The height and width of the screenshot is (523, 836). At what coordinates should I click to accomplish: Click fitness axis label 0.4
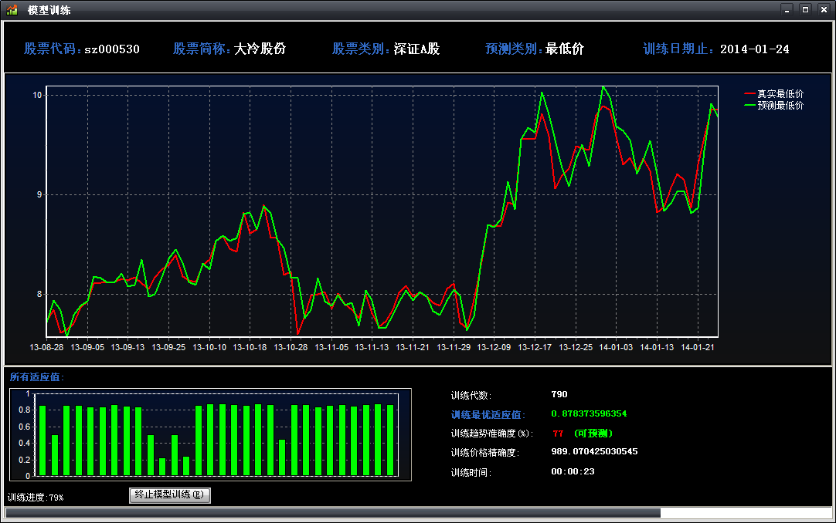(x=25, y=444)
